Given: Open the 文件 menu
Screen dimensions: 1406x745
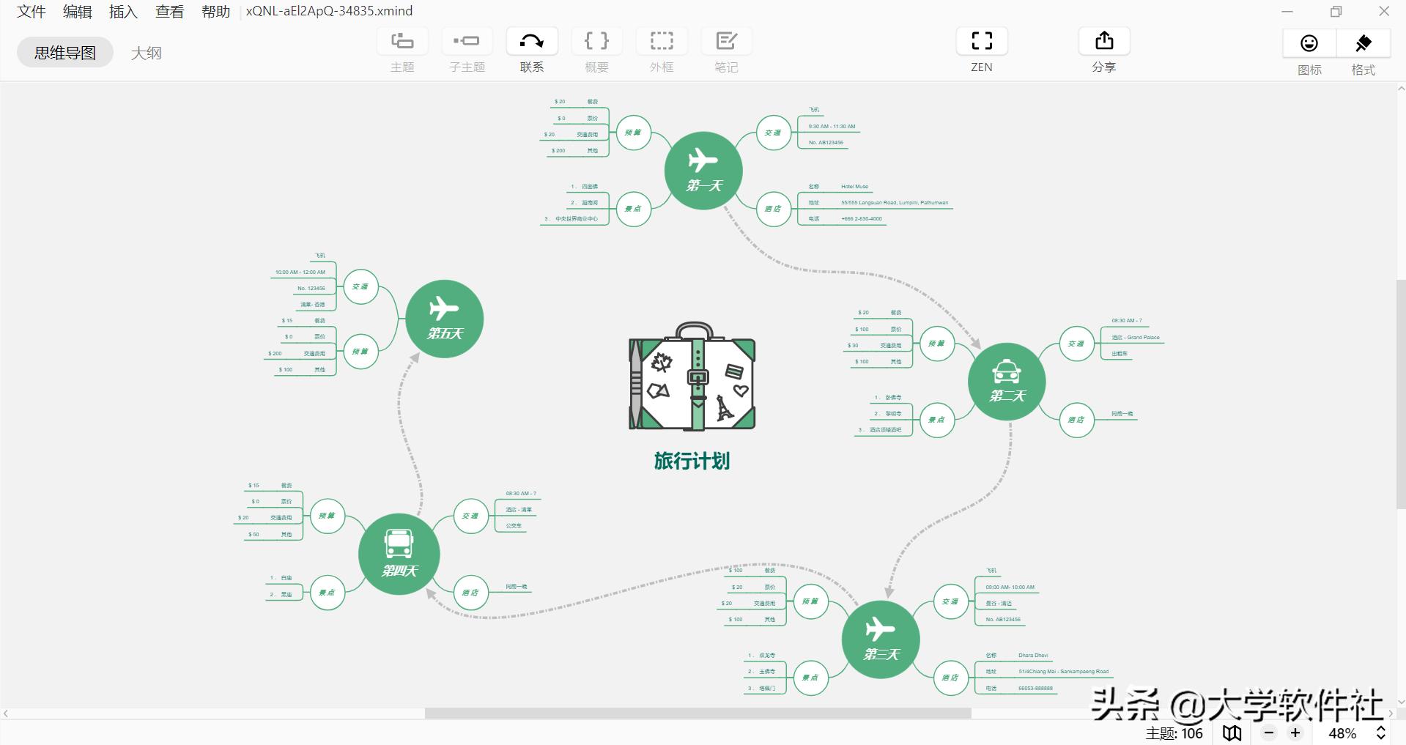Looking at the screenshot, I should [x=30, y=11].
